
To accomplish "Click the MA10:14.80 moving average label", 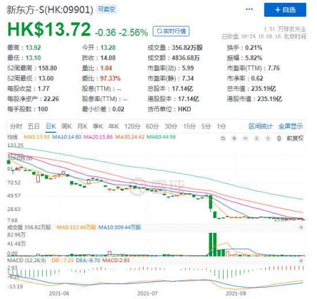I will (x=67, y=137).
